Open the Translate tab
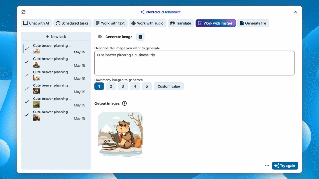The image size is (319, 179). 181,23
